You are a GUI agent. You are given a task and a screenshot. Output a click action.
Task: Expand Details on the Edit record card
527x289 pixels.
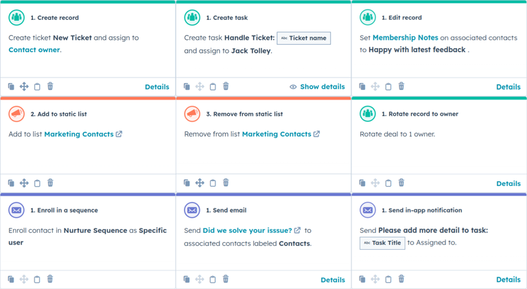pos(508,87)
